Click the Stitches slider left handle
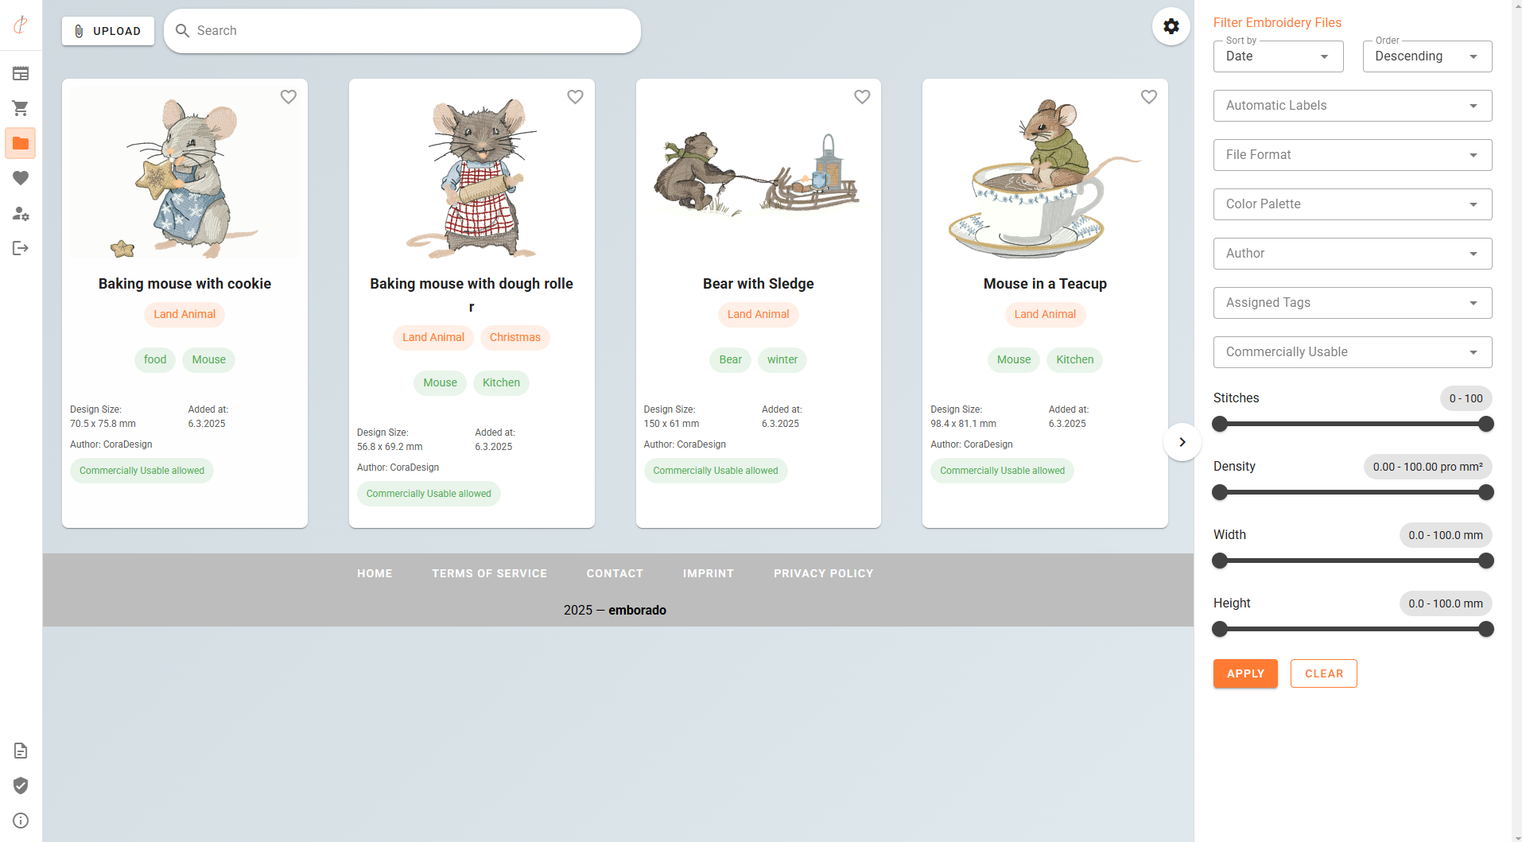The width and height of the screenshot is (1522, 842). [1220, 424]
